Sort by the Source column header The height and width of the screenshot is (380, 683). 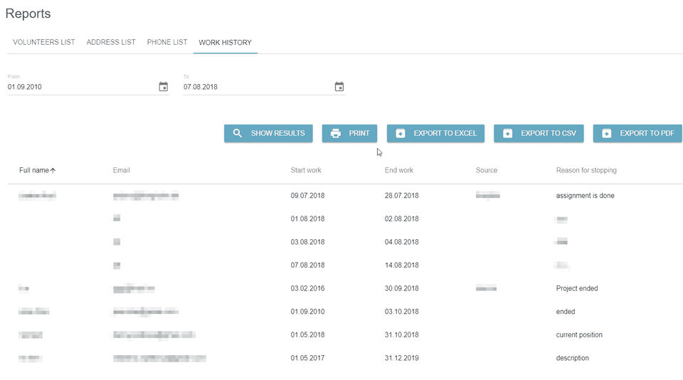coord(486,170)
